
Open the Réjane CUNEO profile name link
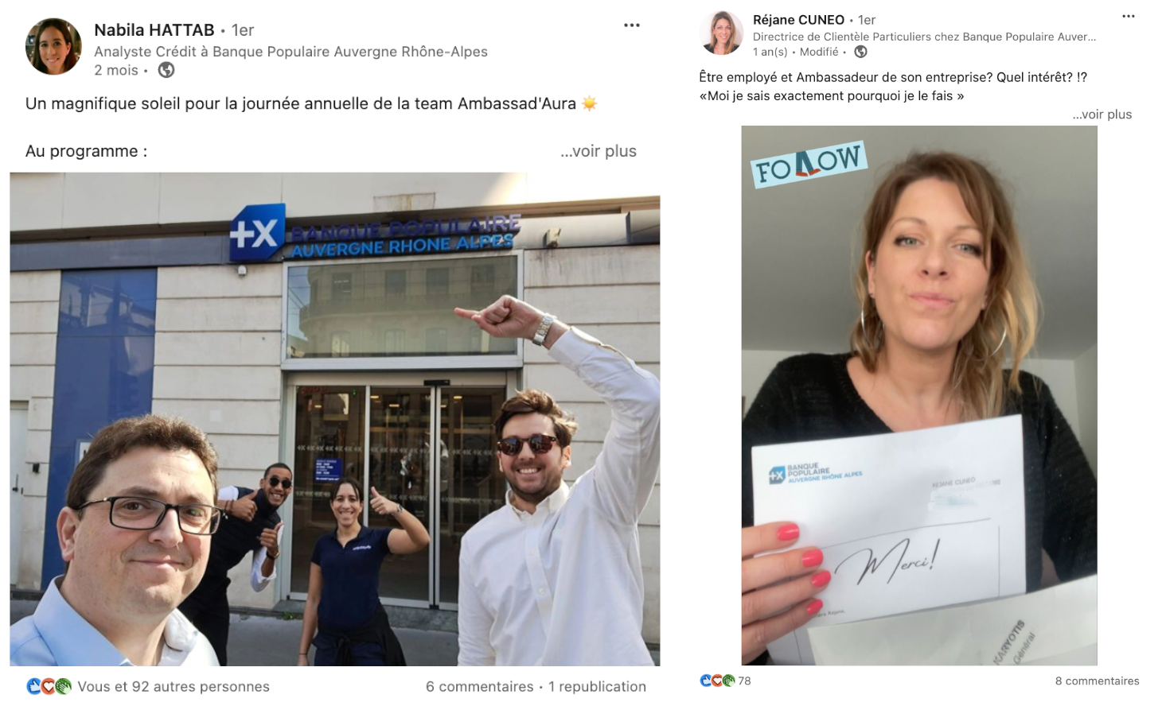click(798, 20)
